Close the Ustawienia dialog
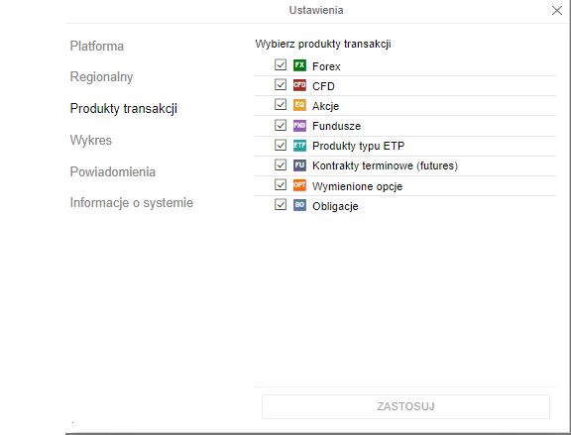Screen dimensions: 571x435 pos(557,11)
